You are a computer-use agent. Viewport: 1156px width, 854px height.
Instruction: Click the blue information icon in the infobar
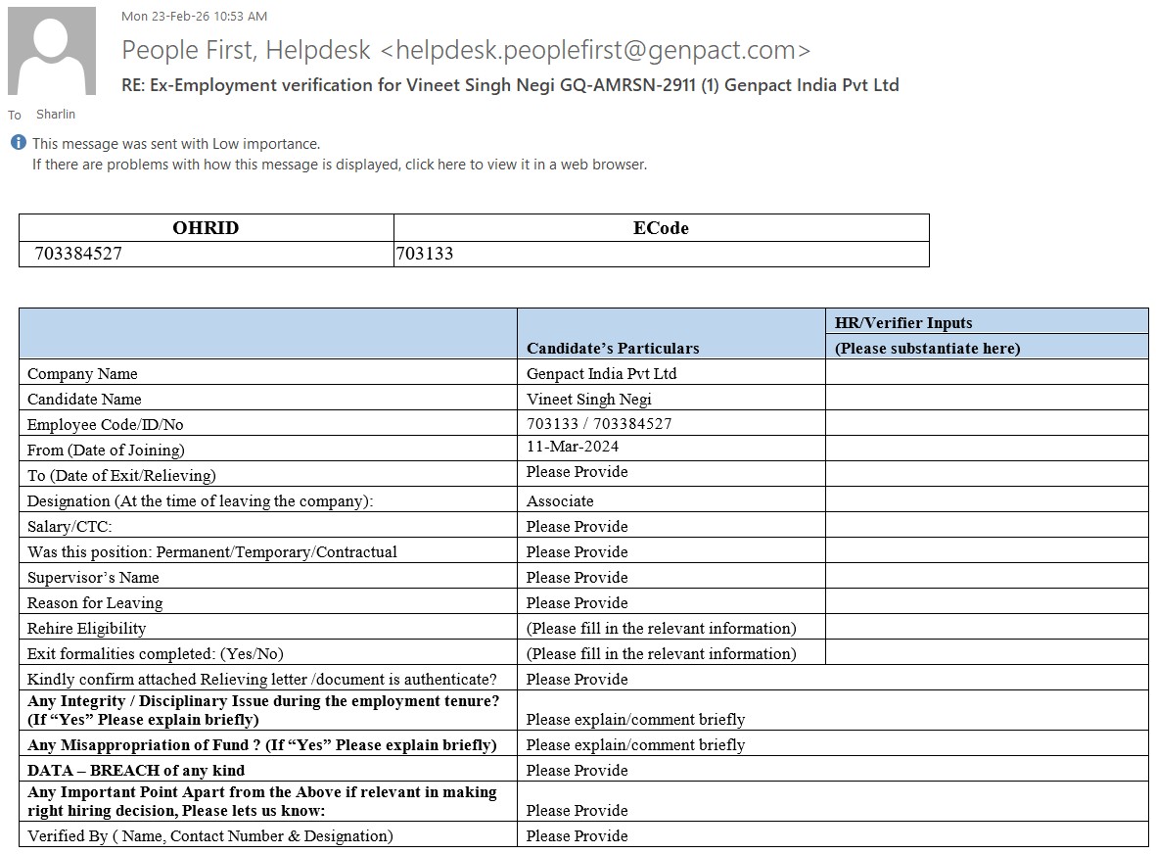19,143
